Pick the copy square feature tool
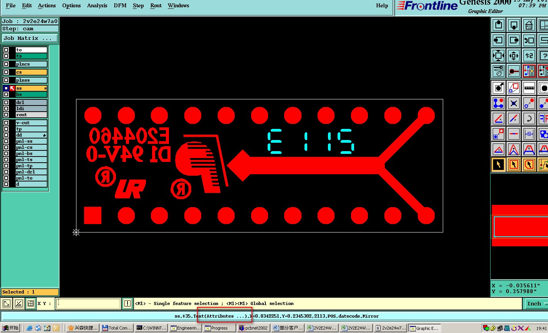The width and height of the screenshot is (548, 333). tap(498, 134)
